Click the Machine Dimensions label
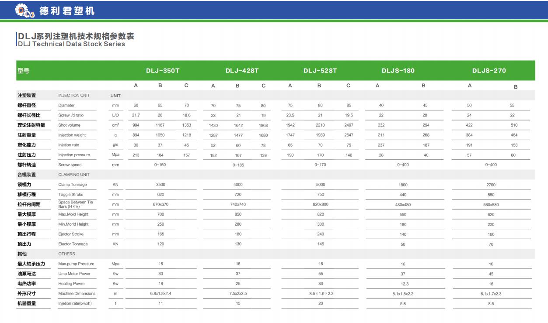 (77, 294)
